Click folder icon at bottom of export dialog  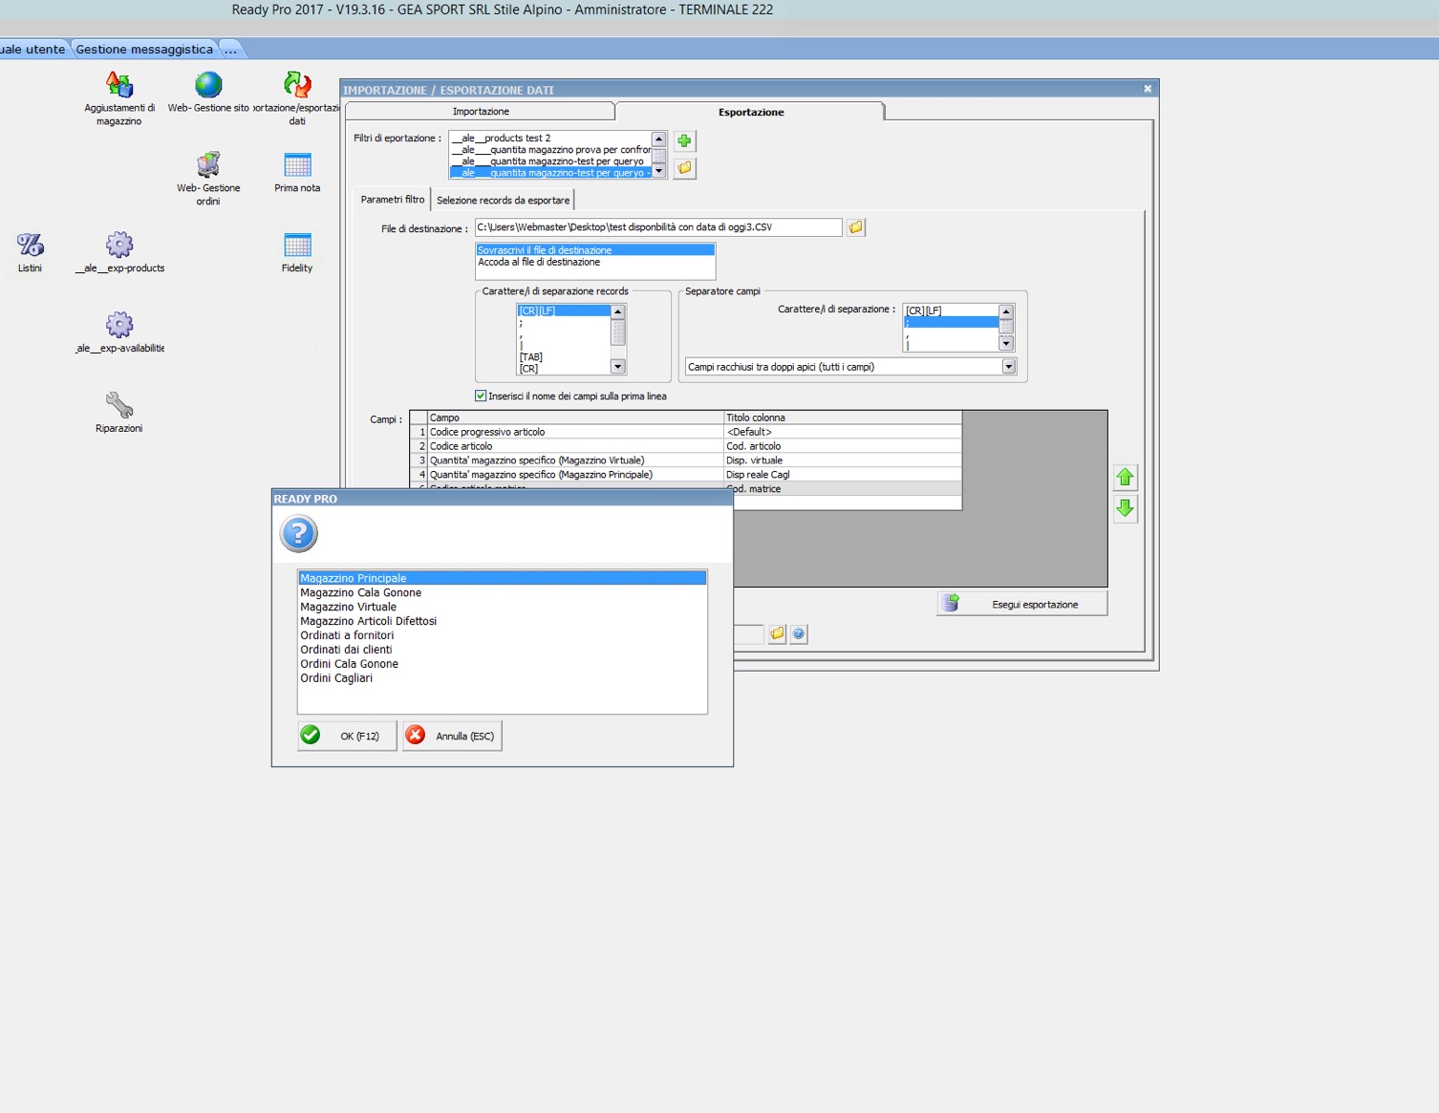tap(777, 633)
